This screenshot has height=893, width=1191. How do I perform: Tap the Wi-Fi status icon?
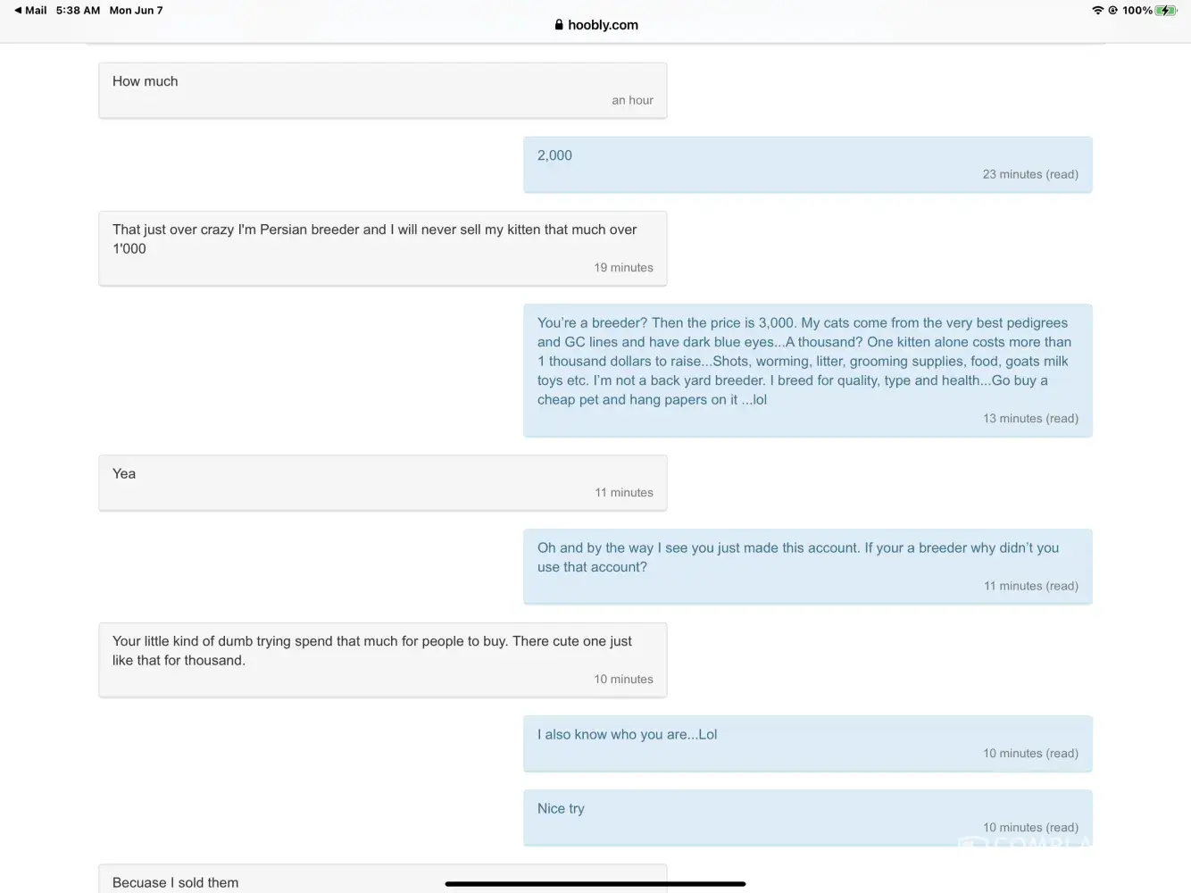[1097, 11]
